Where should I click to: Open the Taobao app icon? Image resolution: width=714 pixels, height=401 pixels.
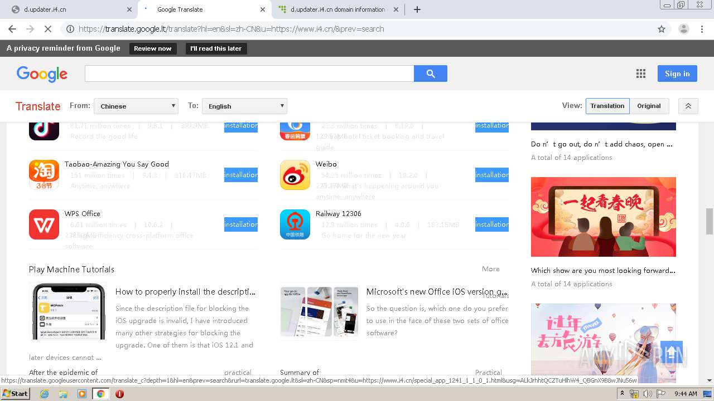point(44,175)
